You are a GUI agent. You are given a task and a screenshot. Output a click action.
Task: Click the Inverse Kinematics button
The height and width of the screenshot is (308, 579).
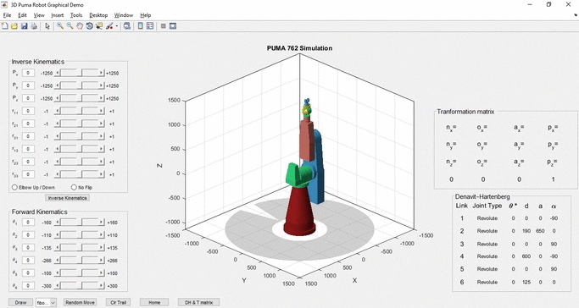click(67, 198)
